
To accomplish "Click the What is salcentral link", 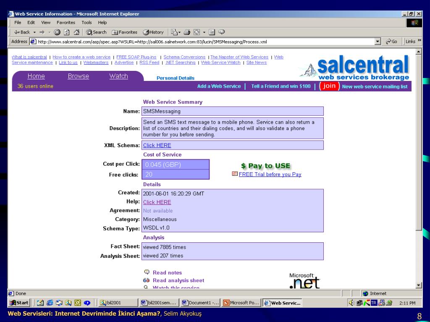I will tap(29, 57).
